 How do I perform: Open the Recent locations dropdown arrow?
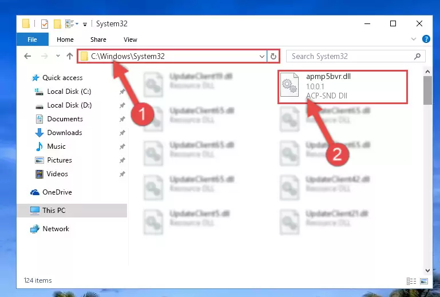pos(58,56)
